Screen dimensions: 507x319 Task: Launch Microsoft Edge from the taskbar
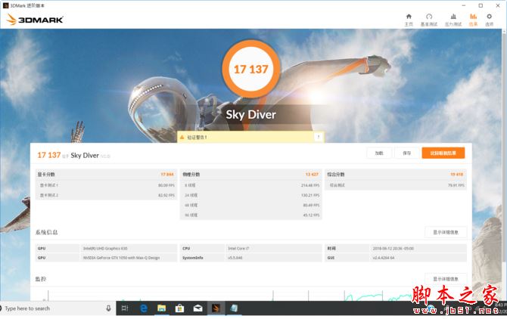pyautogui.click(x=144, y=308)
